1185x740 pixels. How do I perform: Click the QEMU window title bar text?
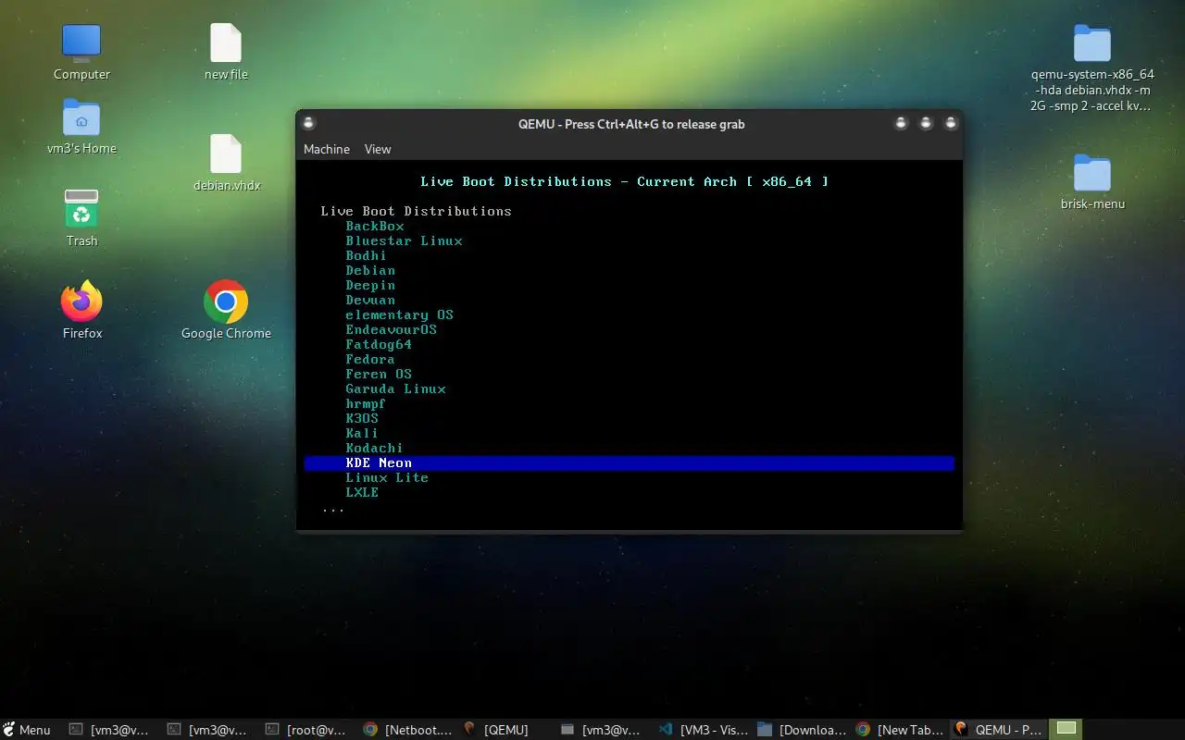click(631, 124)
